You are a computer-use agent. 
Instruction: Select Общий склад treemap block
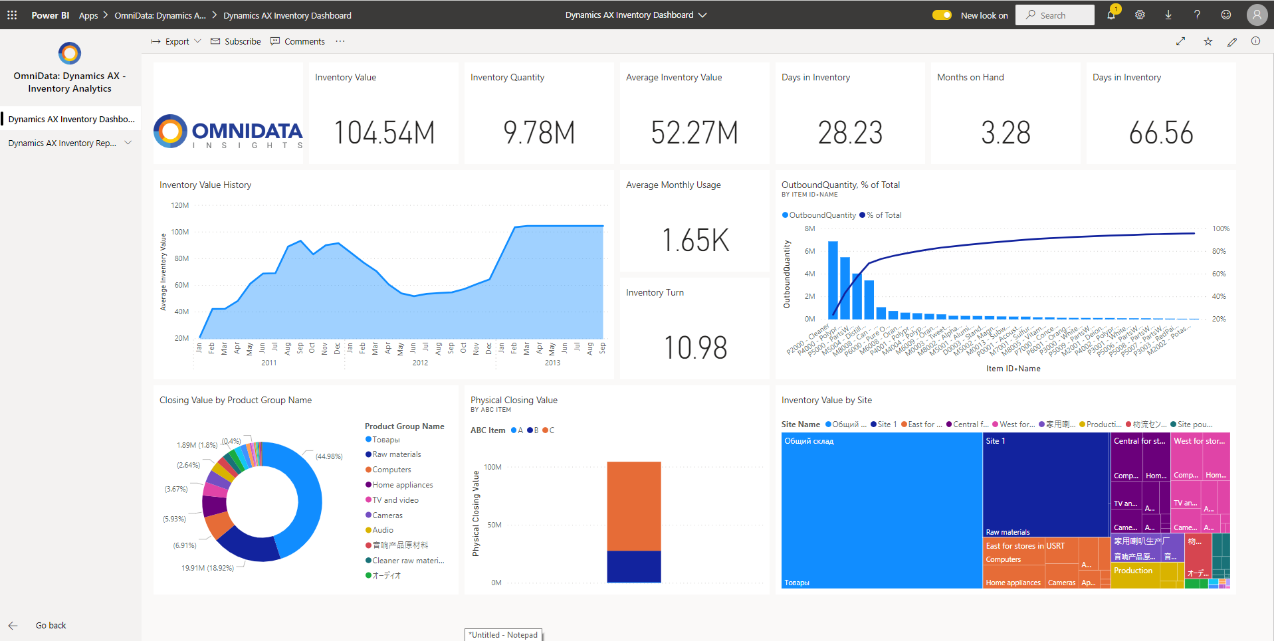[x=882, y=510]
